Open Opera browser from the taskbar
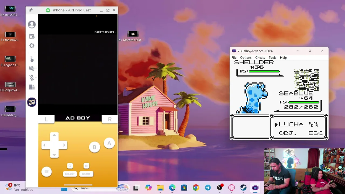Image resolution: width=345 pixels, height=194 pixels. point(232,188)
